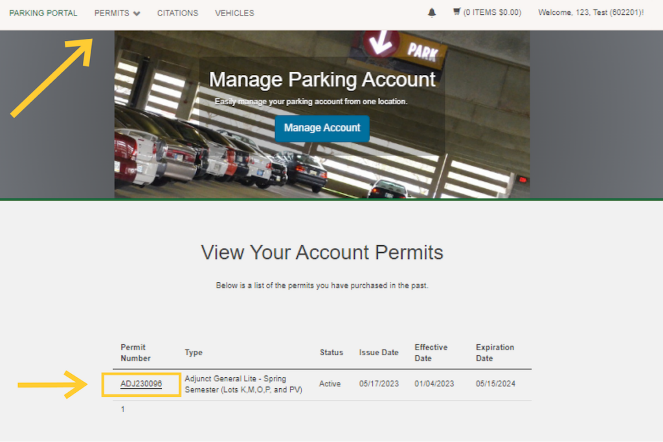The width and height of the screenshot is (663, 442).
Task: Click the Expiration Date column header
Action: tap(495, 353)
